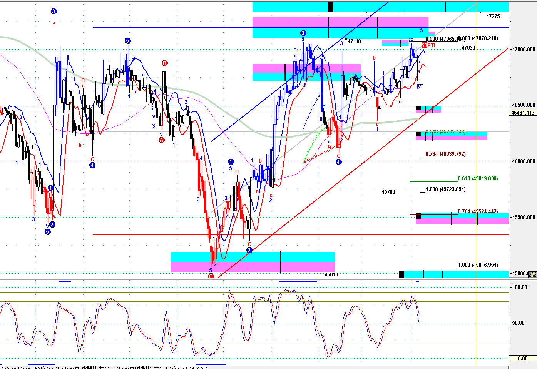The height and width of the screenshot is (369, 537).
Task: Click cyan-magenta target zone above 45010
Action: tap(253, 262)
